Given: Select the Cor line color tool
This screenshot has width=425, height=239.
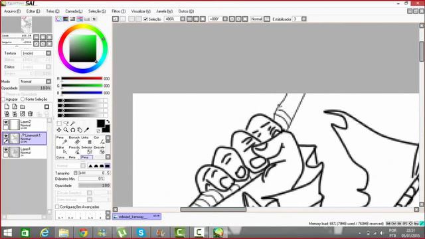Looking at the screenshot, I should [99, 140].
